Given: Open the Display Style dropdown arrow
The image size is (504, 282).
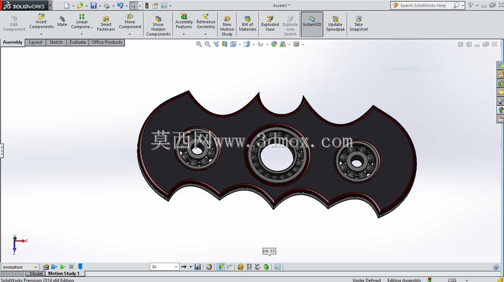Looking at the screenshot, I should [x=253, y=44].
